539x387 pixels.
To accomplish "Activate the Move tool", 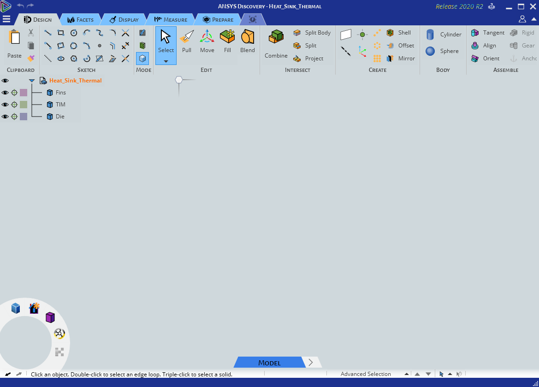I will [x=207, y=41].
